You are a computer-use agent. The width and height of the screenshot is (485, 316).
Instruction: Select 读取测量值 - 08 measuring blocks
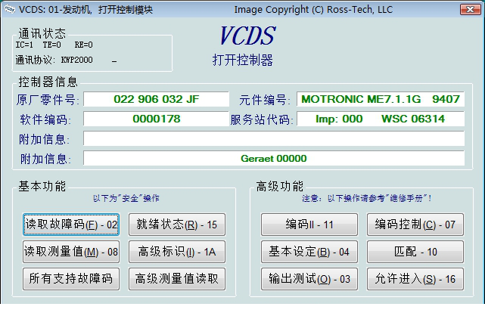[71, 252]
